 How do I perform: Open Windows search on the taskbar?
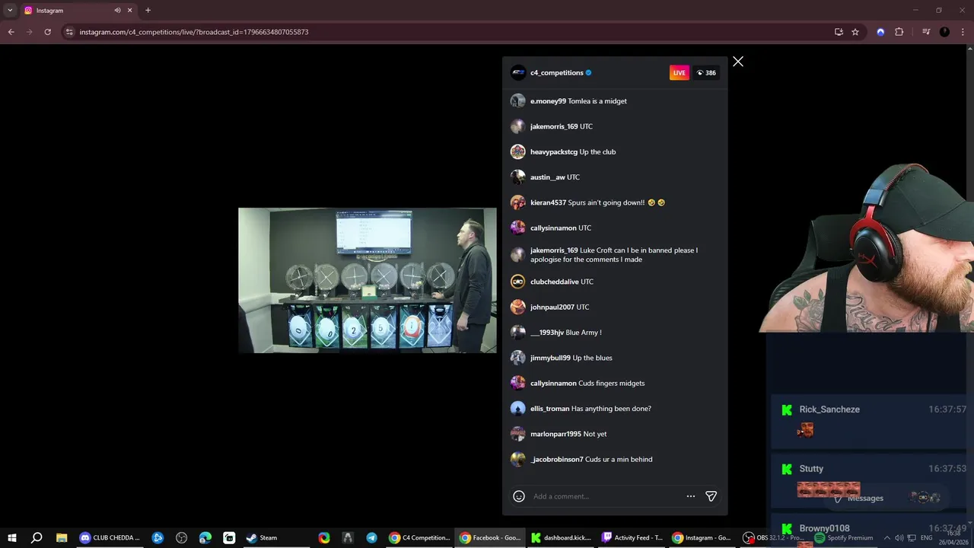[37, 537]
